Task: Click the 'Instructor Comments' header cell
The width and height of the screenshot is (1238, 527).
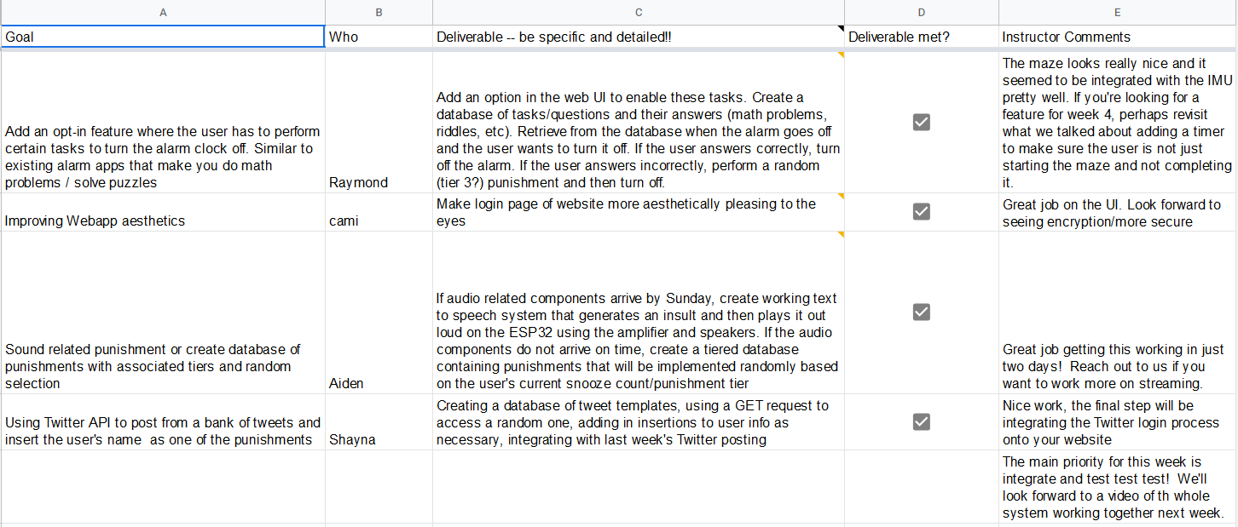Action: coord(1118,37)
